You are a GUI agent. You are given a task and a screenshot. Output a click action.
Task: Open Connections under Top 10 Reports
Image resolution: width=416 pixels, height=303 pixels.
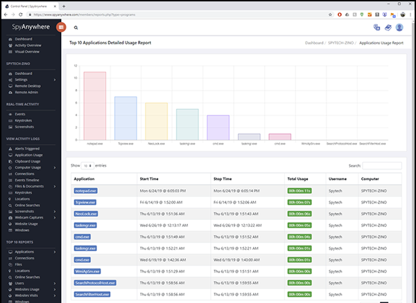[24, 258]
